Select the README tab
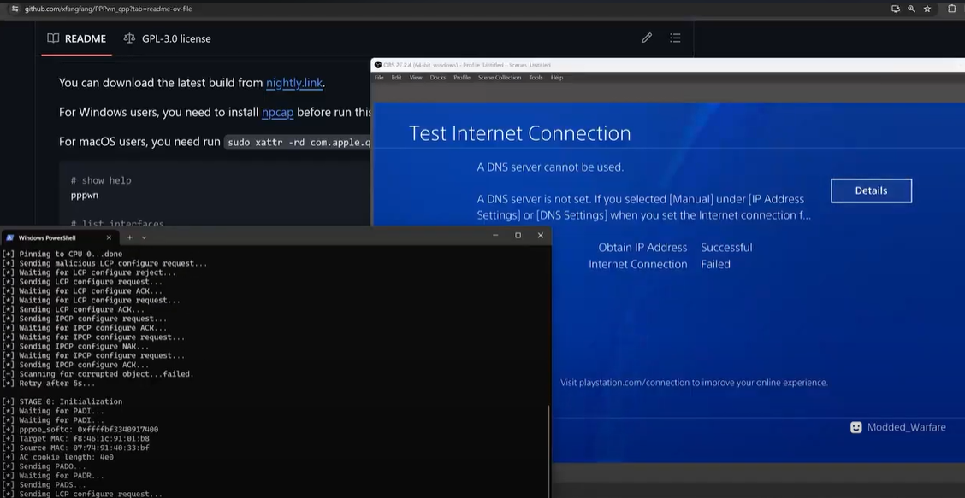Image resolution: width=965 pixels, height=498 pixels. (77, 38)
